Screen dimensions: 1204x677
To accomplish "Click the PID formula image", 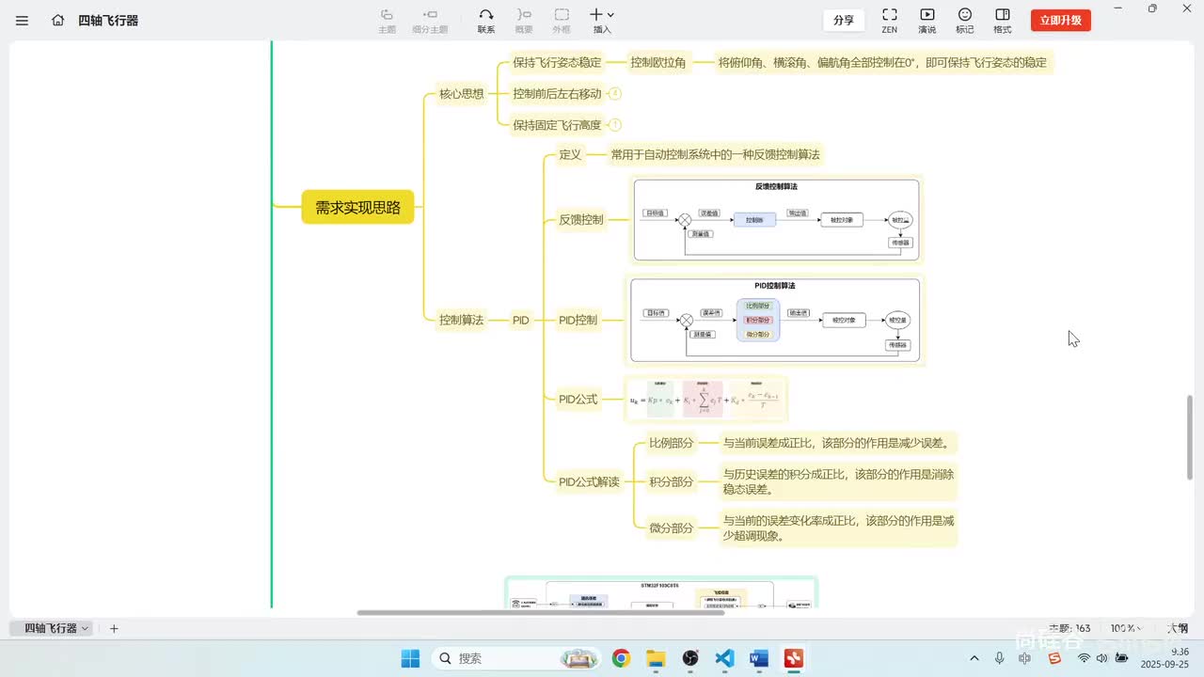I will 705,400.
